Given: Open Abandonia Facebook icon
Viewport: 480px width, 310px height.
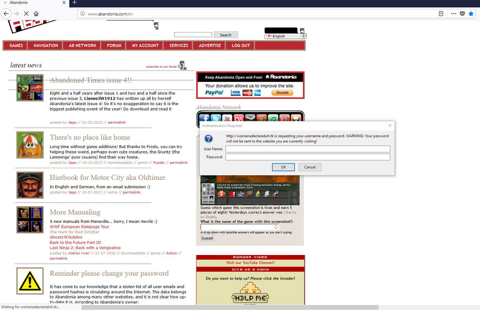Looking at the screenshot, I should point(204,119).
